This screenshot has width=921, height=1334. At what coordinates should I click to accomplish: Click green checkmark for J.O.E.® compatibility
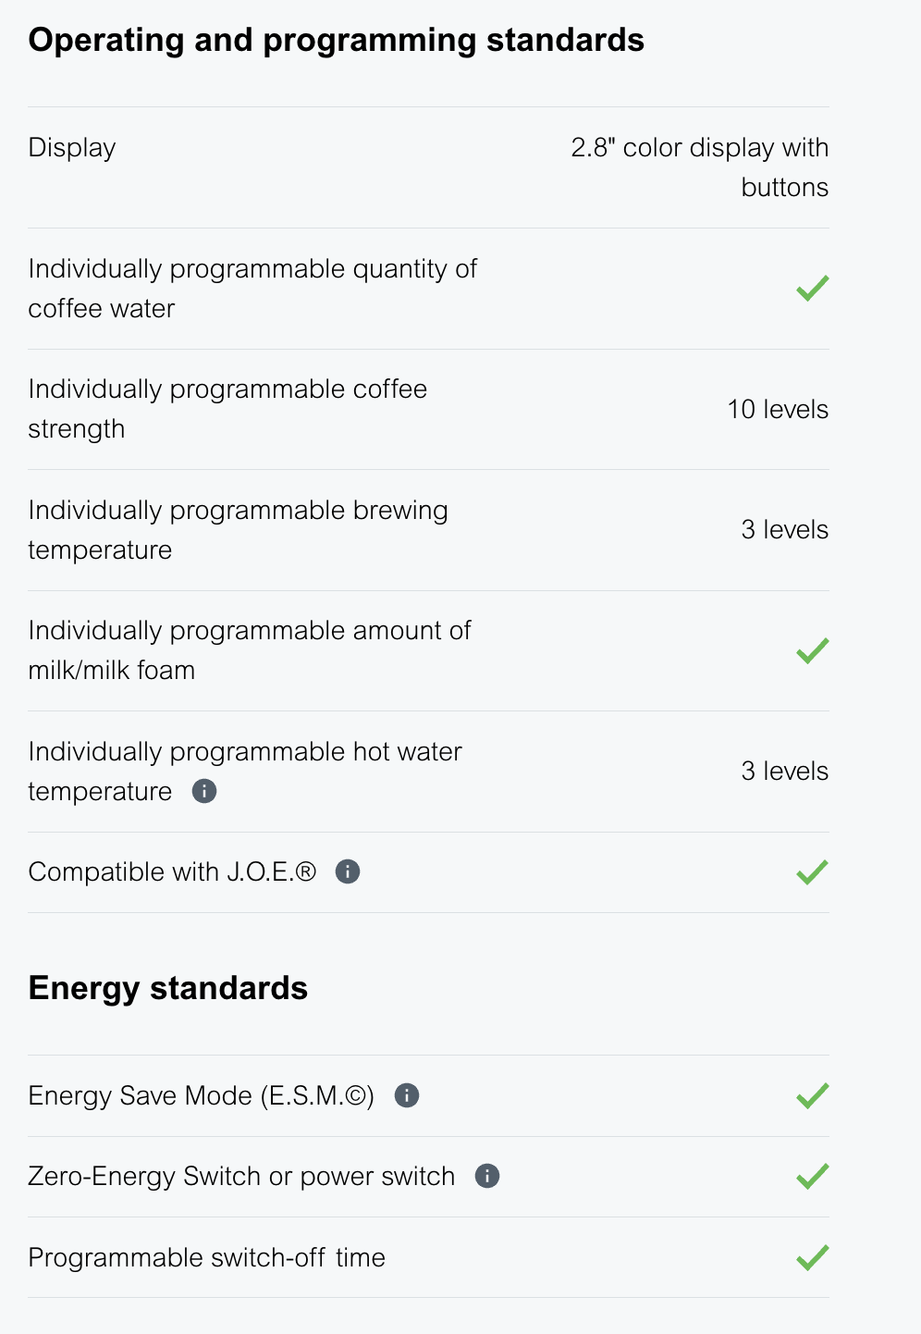[812, 871]
